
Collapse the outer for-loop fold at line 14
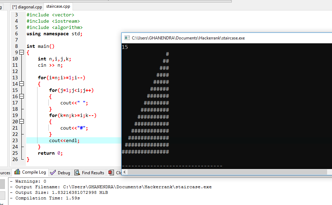coord(22,84)
